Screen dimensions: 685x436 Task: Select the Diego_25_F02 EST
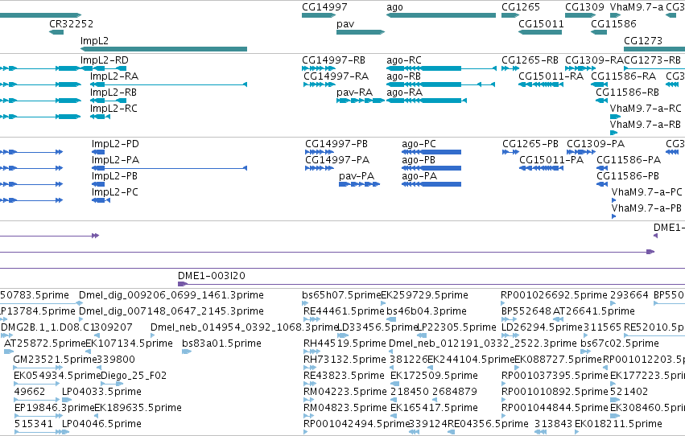pyautogui.click(x=112, y=384)
